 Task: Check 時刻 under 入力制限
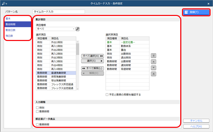(37, 108)
